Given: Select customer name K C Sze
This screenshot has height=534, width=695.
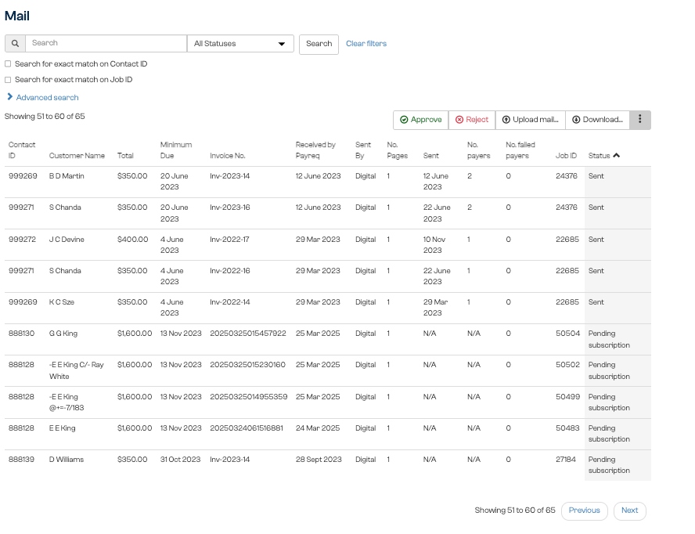Looking at the screenshot, I should (x=62, y=302).
